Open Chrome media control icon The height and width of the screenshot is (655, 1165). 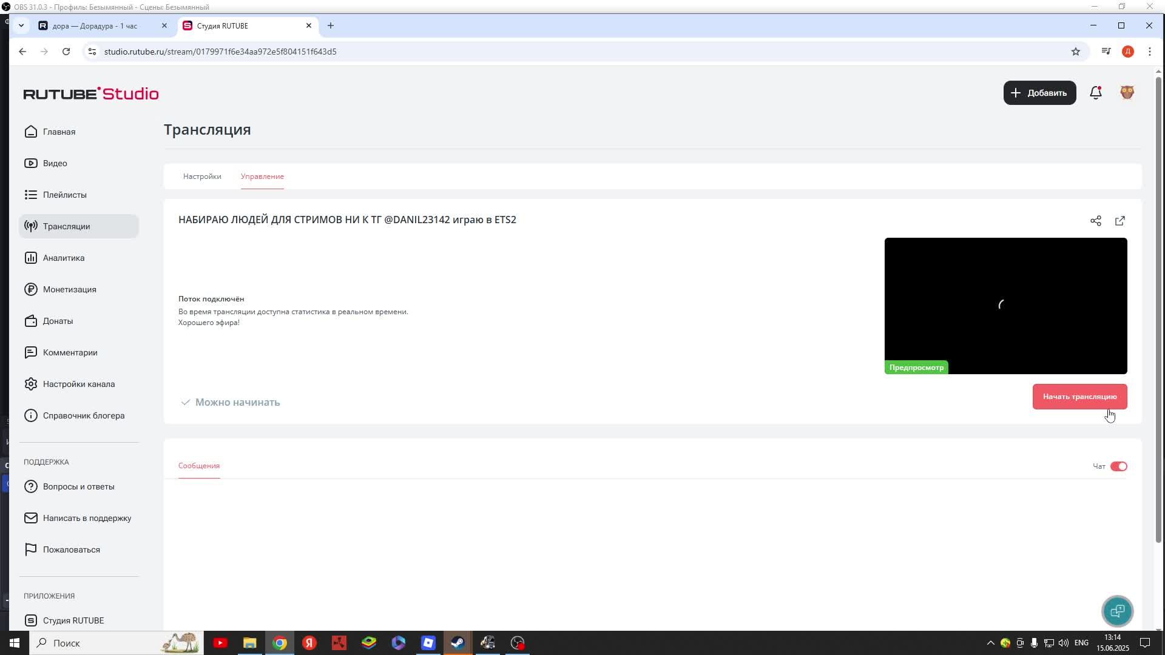point(1106,52)
